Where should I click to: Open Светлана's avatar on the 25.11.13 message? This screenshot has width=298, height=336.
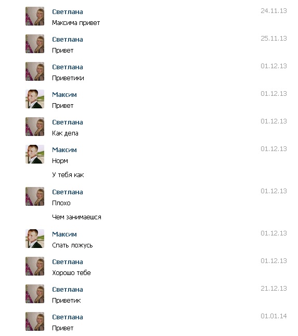(35, 44)
